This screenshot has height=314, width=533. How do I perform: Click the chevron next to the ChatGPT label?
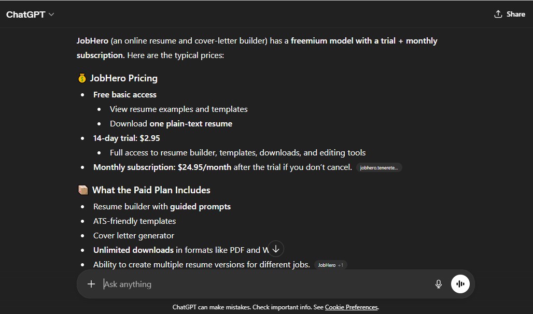coord(50,15)
